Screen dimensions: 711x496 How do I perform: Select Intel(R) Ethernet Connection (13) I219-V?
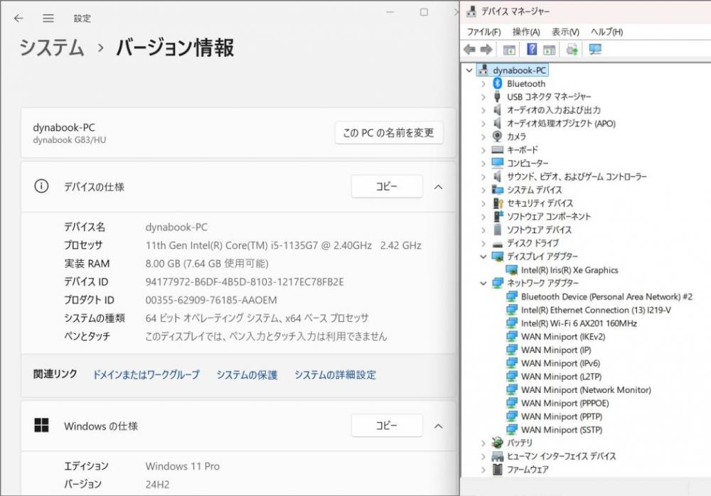(596, 310)
